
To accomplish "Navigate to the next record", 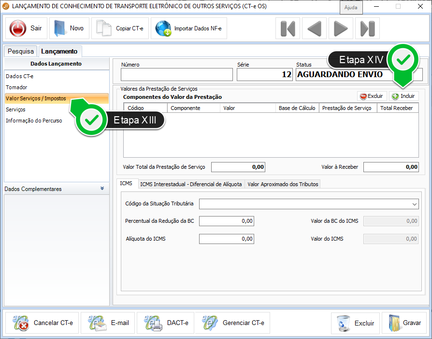I will click(x=341, y=29).
